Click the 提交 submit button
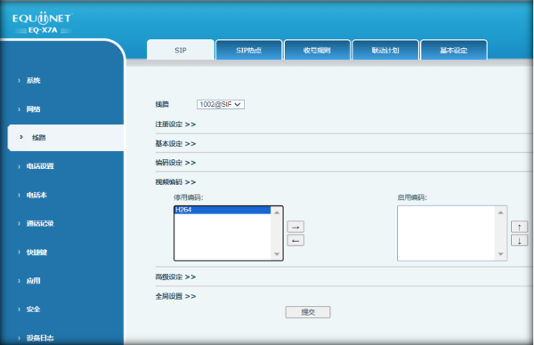Viewport: 534px width, 345px height. 308,312
